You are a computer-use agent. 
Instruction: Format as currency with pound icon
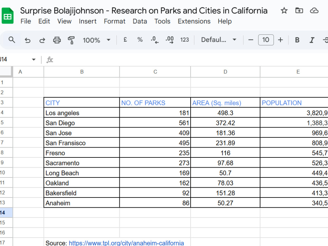pos(125,40)
